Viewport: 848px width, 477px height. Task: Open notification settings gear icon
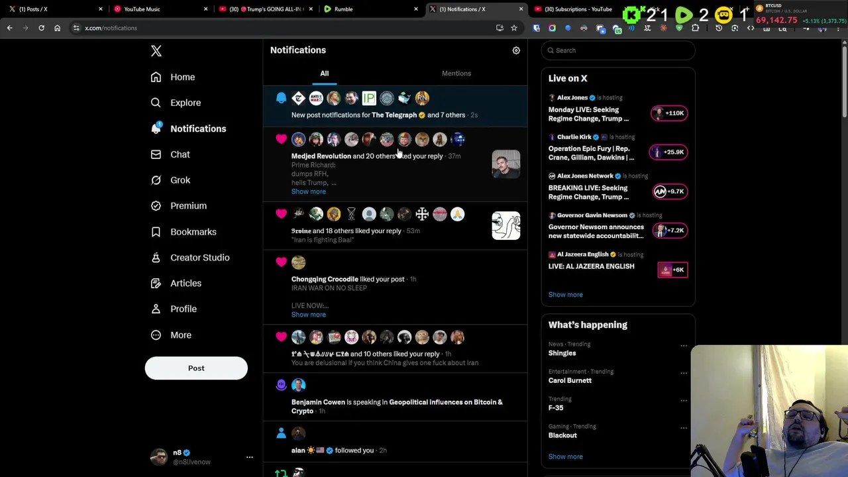[x=516, y=50]
